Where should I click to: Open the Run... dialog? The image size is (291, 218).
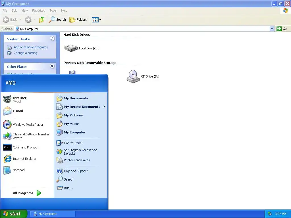[x=81, y=188]
